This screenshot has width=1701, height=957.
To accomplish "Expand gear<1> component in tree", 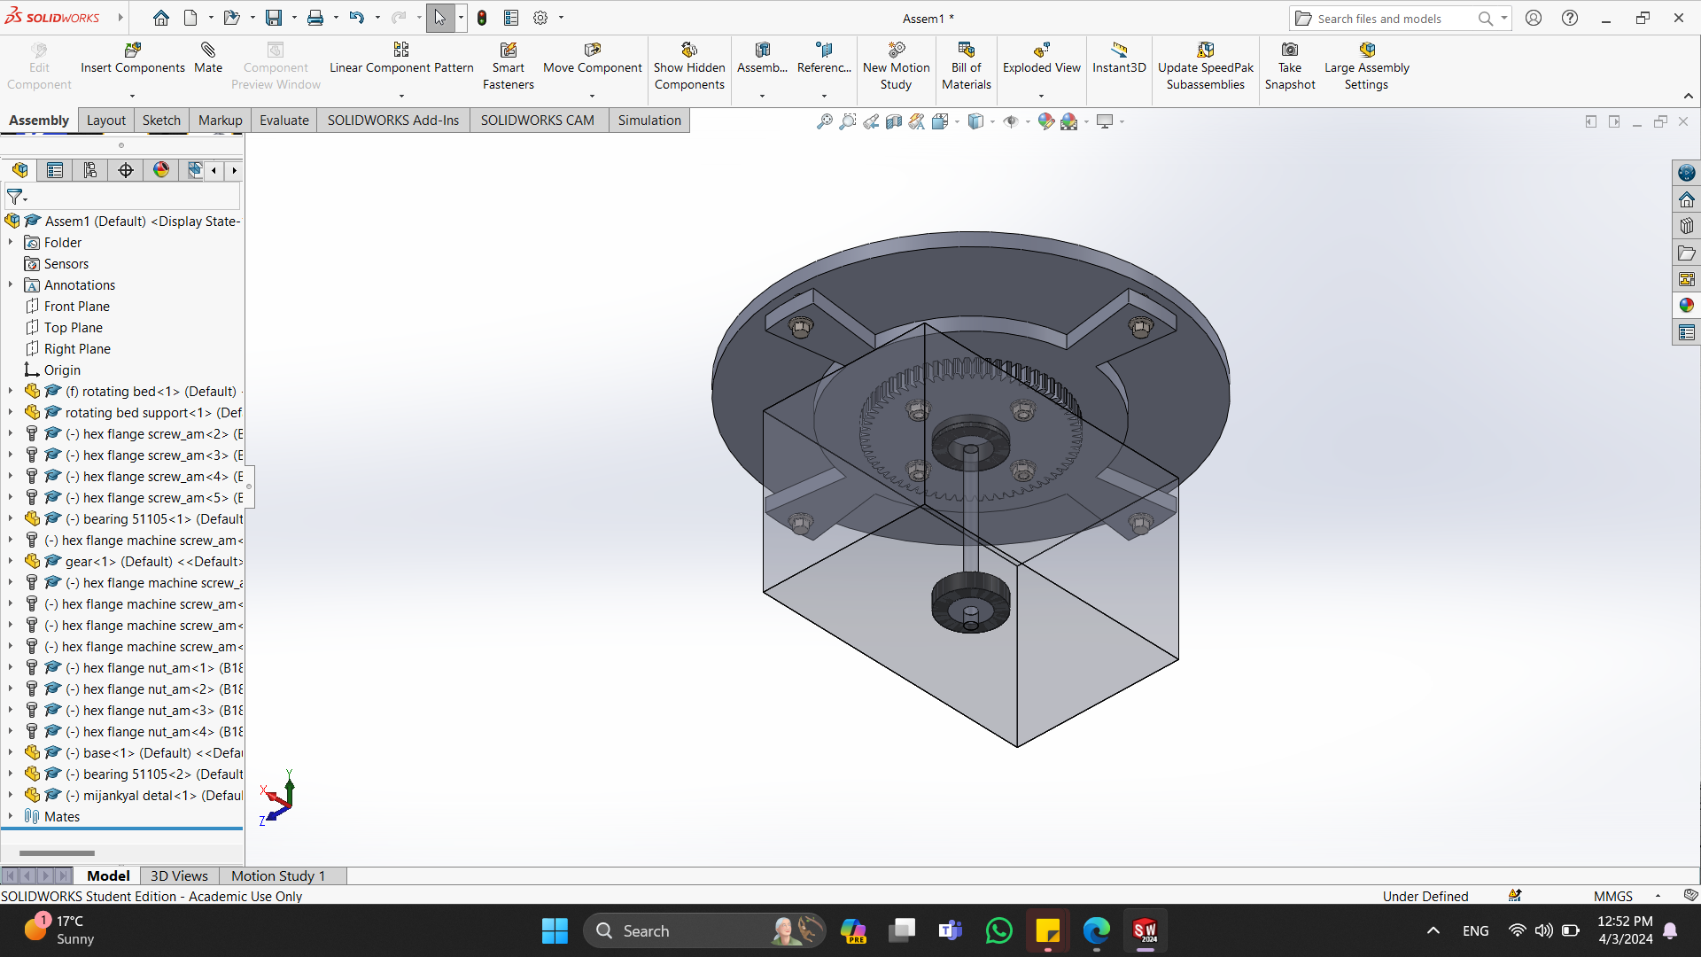I will (11, 561).
